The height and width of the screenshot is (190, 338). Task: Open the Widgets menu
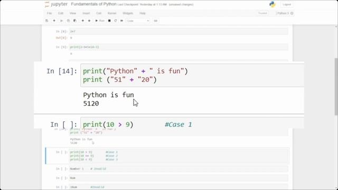coord(128,13)
